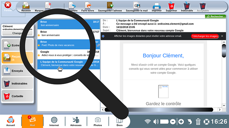The height and width of the screenshot is (128, 229).
Task: Click the back arrow tray icon
Action: pyautogui.click(x=190, y=122)
